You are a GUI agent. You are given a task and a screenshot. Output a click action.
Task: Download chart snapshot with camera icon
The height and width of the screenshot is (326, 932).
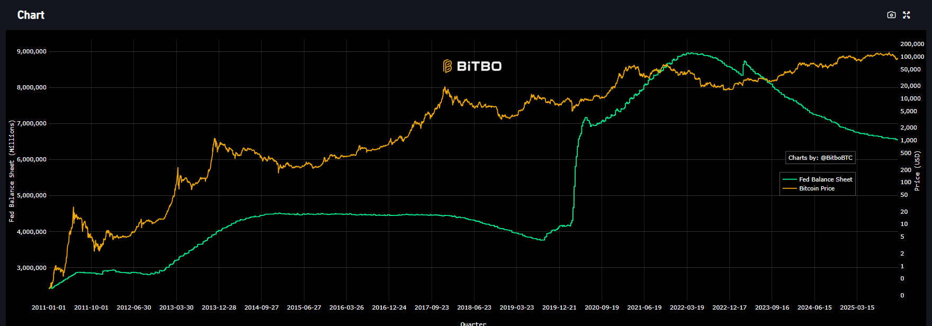(x=891, y=15)
